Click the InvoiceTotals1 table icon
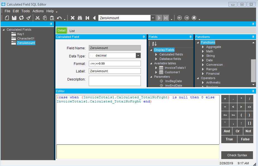 point(161,68)
